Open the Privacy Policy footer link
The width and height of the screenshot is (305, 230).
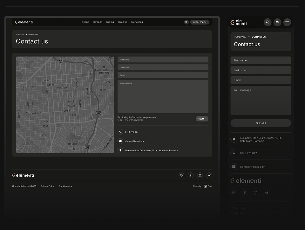(x=47, y=186)
